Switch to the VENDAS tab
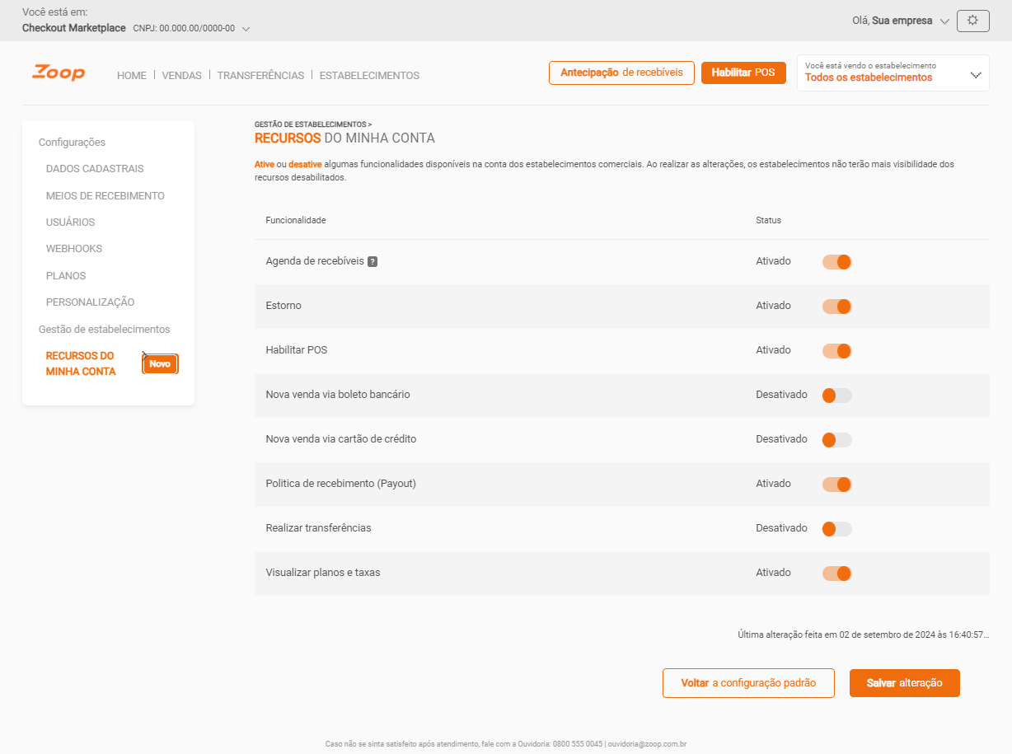Screen dimensions: 1012x754 pos(181,75)
